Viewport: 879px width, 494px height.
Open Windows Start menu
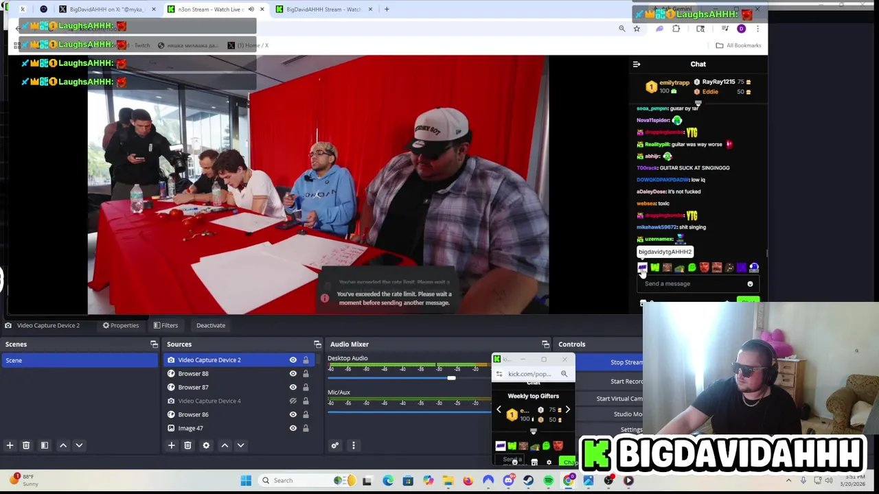point(246,480)
